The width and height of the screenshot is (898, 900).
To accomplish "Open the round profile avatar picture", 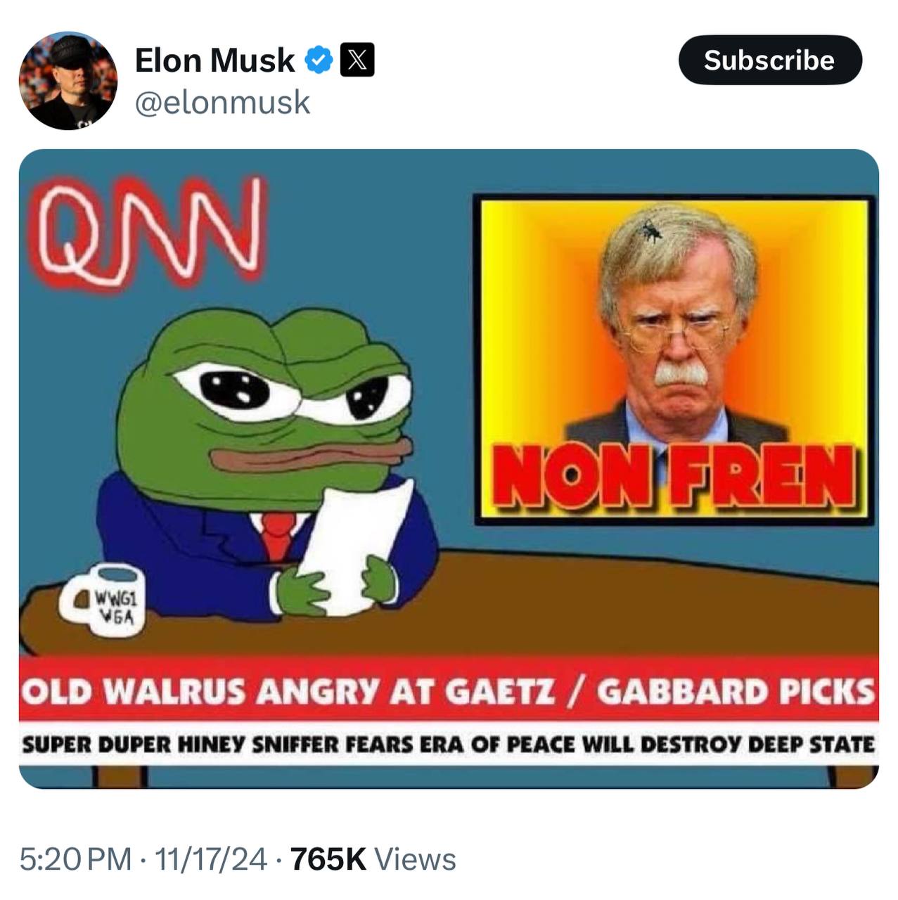I will [x=68, y=80].
